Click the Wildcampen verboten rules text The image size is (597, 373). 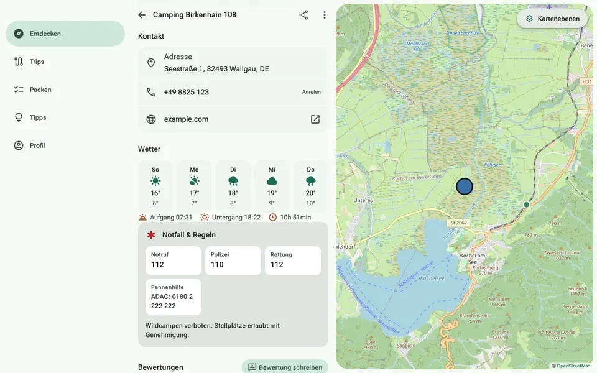pos(213,330)
